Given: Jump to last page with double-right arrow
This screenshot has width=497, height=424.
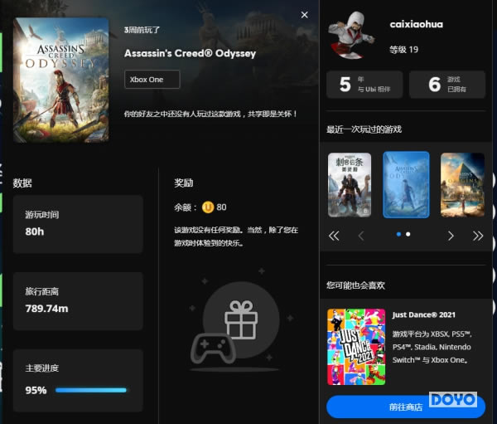Looking at the screenshot, I should coord(478,236).
